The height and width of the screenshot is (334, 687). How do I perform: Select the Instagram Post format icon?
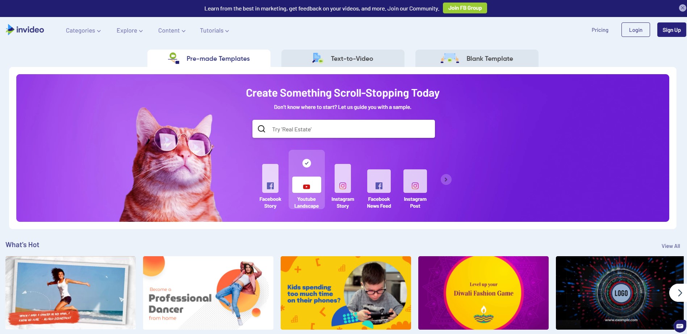tap(415, 181)
